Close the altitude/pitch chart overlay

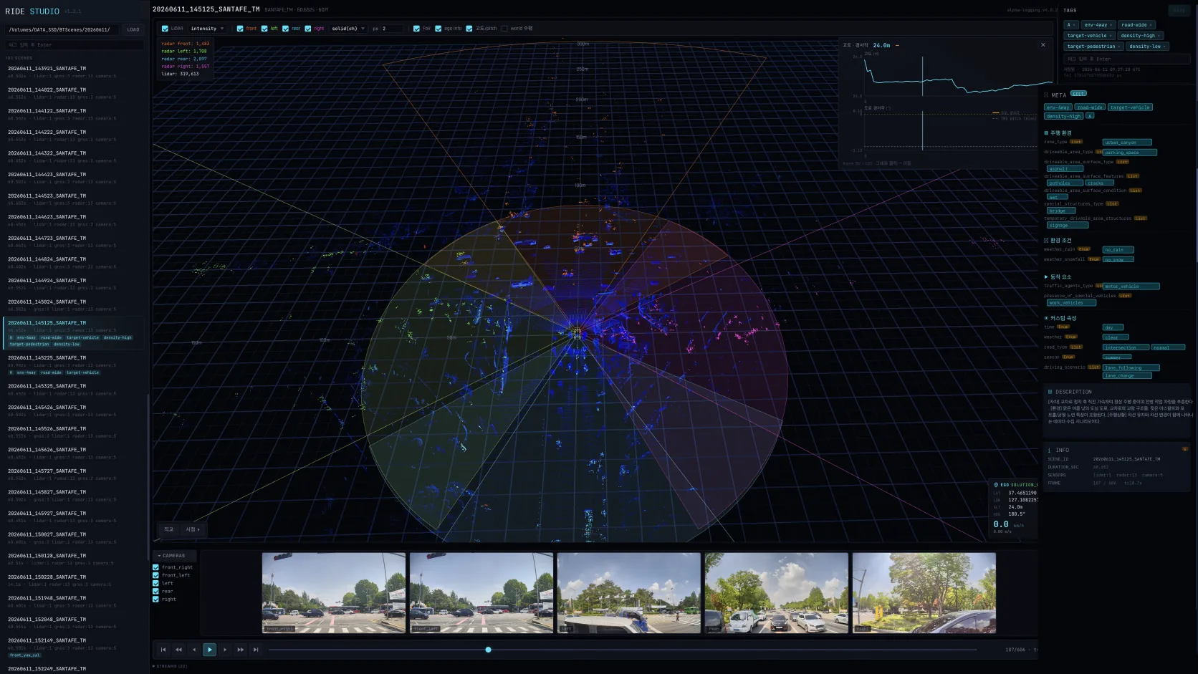click(x=1043, y=44)
